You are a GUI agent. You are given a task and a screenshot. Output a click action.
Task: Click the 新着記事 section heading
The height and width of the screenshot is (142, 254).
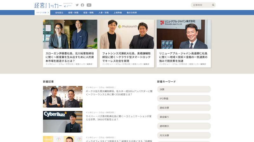click(48, 82)
